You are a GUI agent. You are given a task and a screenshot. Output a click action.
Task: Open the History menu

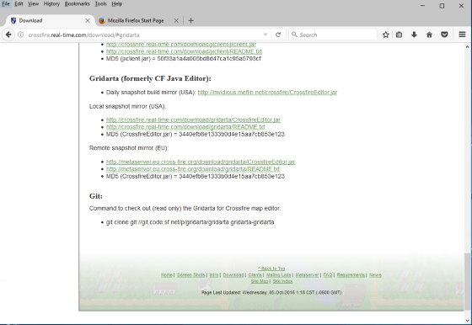[51, 4]
